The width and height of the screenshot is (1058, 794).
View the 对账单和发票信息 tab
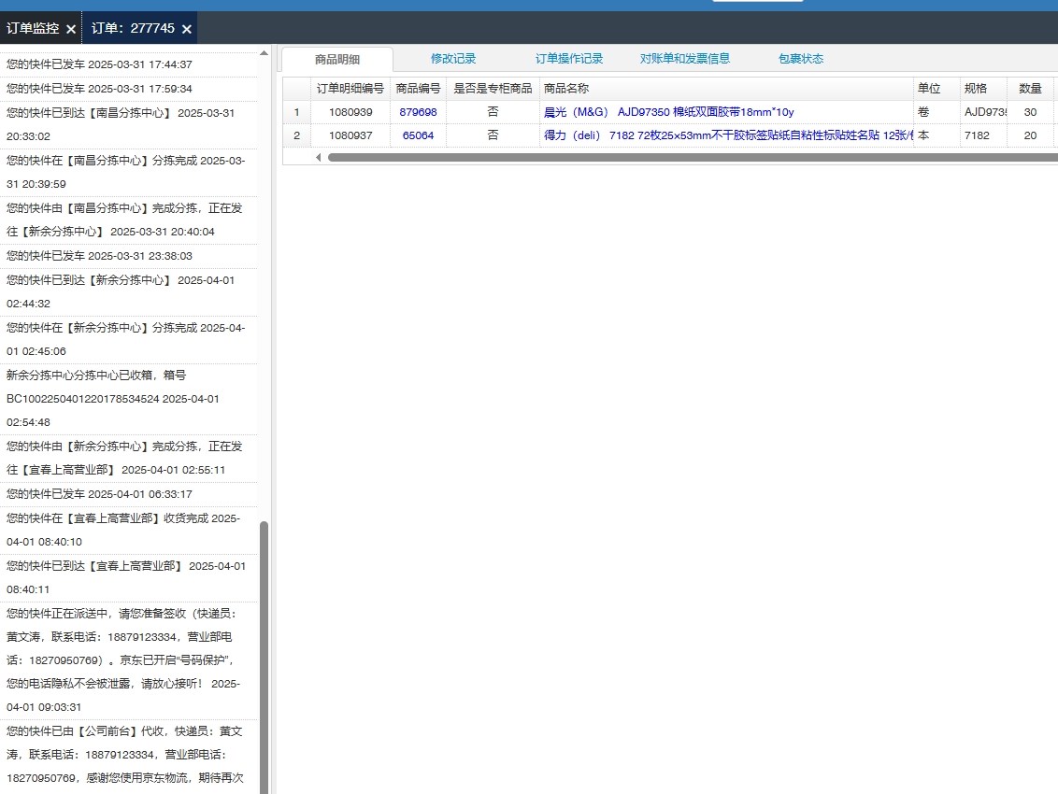685,59
